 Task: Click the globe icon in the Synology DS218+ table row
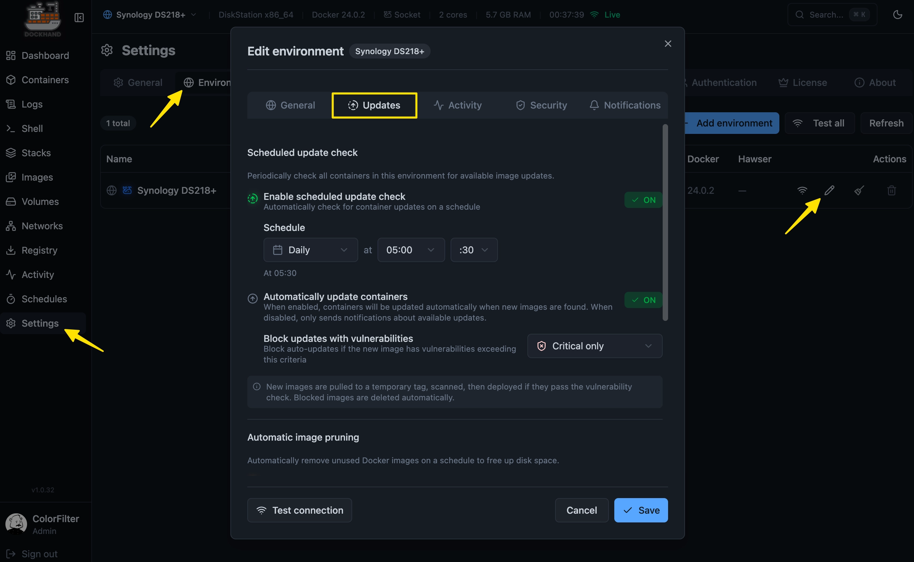(x=112, y=190)
